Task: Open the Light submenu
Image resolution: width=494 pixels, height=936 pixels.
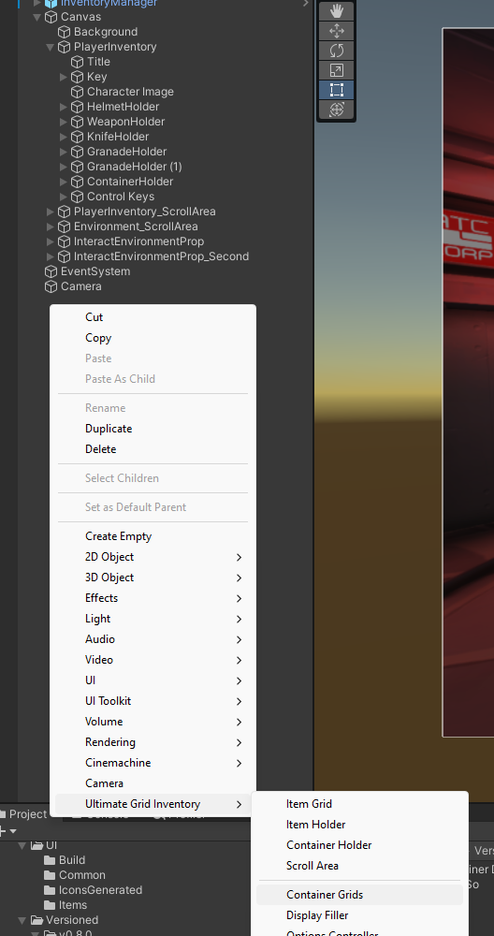Action: [x=153, y=619]
